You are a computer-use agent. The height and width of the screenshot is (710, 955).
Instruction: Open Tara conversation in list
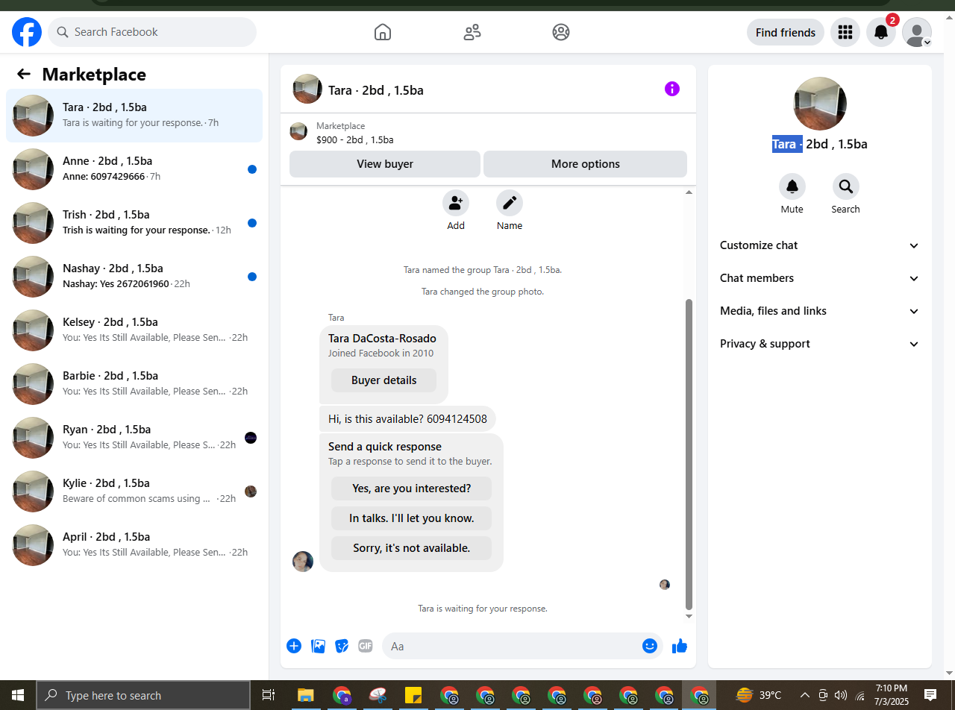click(134, 116)
